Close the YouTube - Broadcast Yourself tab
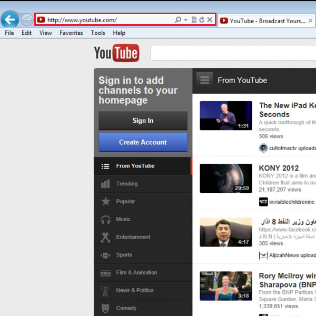This screenshot has width=316, height=316. [310, 21]
